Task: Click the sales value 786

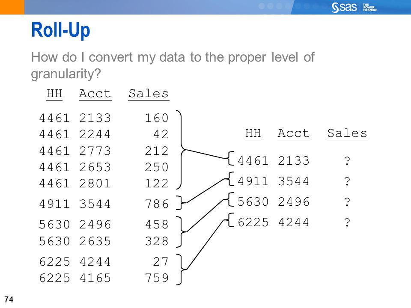Action: [x=157, y=204]
